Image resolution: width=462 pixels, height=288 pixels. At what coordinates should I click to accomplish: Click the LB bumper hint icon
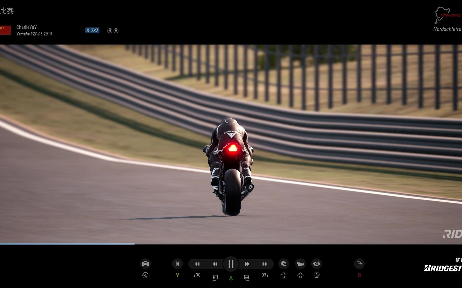pos(197,275)
